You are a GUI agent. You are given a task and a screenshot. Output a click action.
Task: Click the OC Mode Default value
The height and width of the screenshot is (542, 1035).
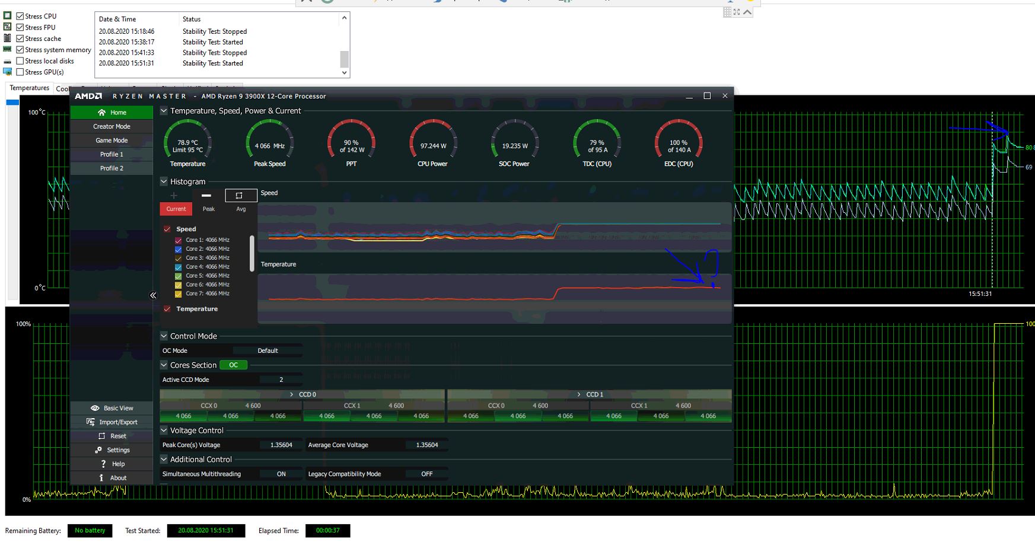coord(267,350)
